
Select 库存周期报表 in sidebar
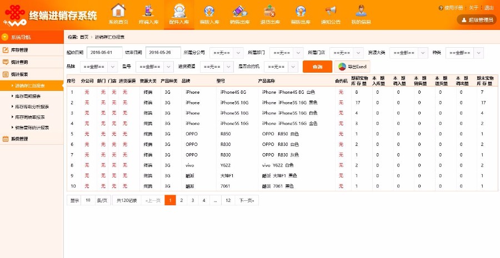pyautogui.click(x=28, y=96)
